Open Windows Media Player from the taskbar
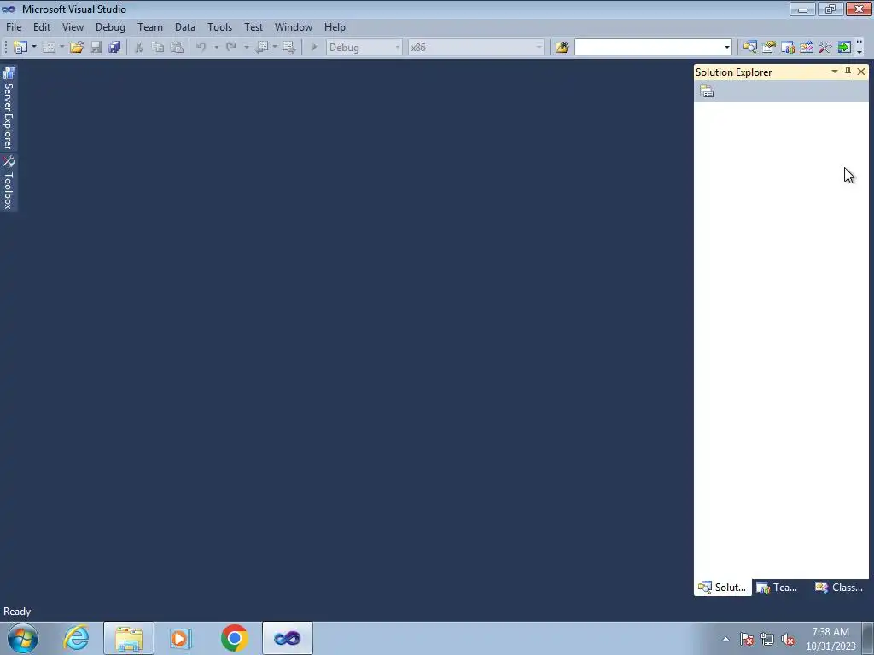 coord(180,638)
